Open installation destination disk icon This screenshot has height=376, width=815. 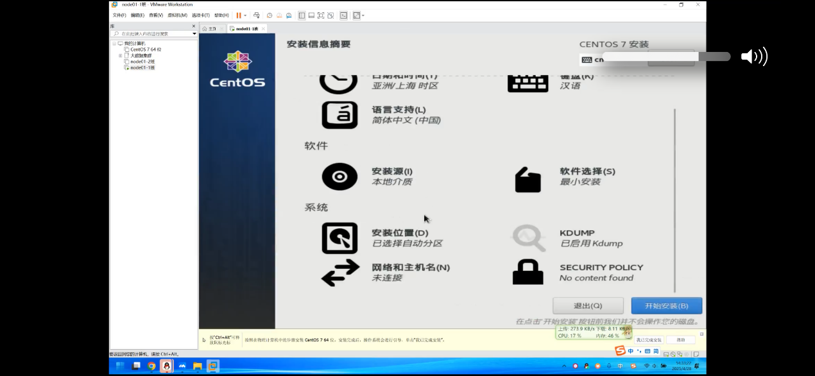point(339,237)
